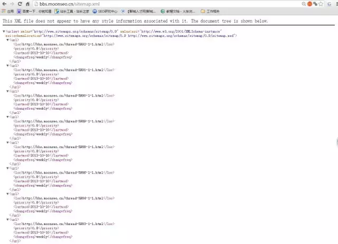Open the 聊城人才网 bookmark

click(138, 11)
